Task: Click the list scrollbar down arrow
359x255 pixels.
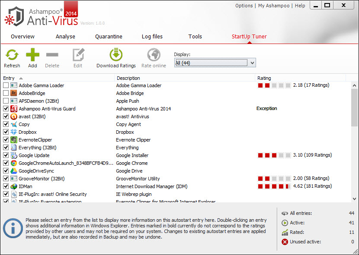Action: point(354,199)
